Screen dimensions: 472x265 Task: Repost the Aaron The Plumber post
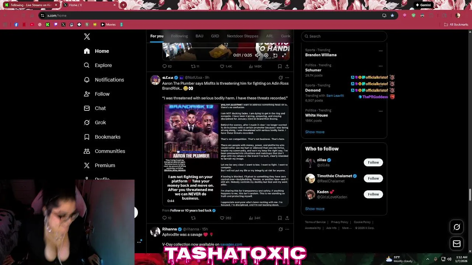pyautogui.click(x=193, y=218)
